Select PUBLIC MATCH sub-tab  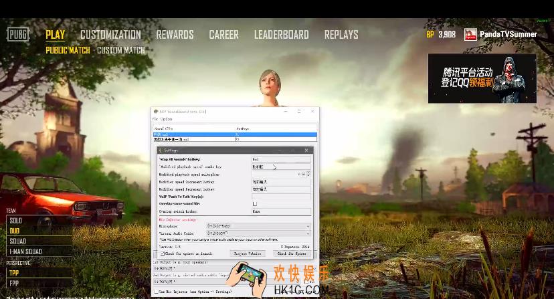click(68, 50)
